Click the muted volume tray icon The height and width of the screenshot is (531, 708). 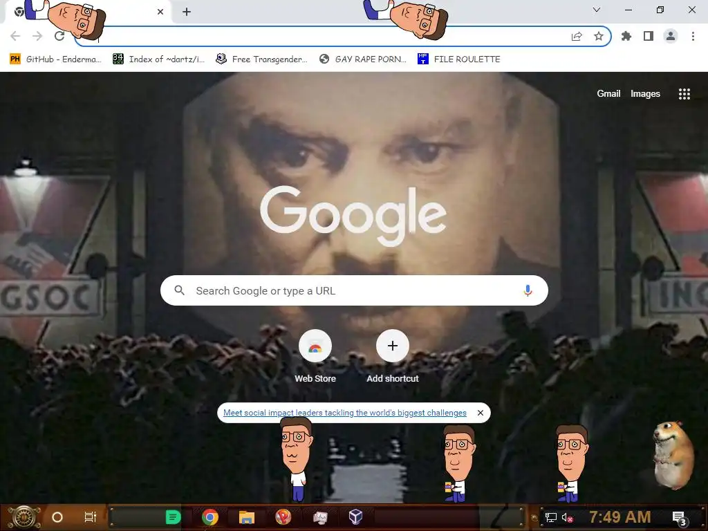[568, 517]
